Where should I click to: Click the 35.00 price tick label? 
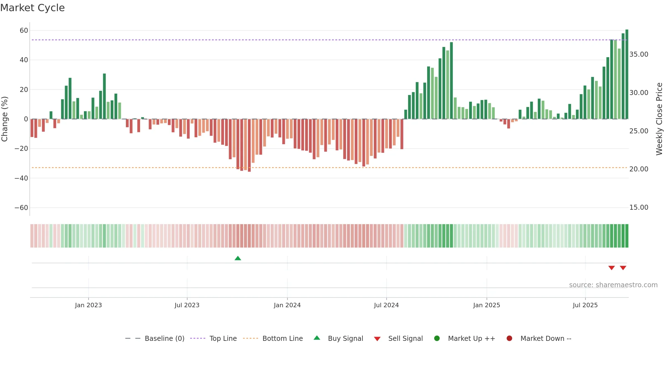639,54
